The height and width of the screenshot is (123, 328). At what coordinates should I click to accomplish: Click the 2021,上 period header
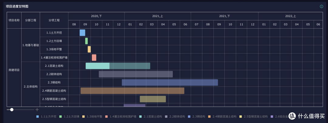[158, 16]
